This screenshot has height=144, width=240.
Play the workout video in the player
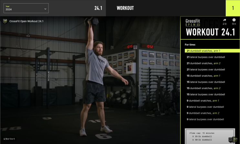pyautogui.click(x=90, y=80)
